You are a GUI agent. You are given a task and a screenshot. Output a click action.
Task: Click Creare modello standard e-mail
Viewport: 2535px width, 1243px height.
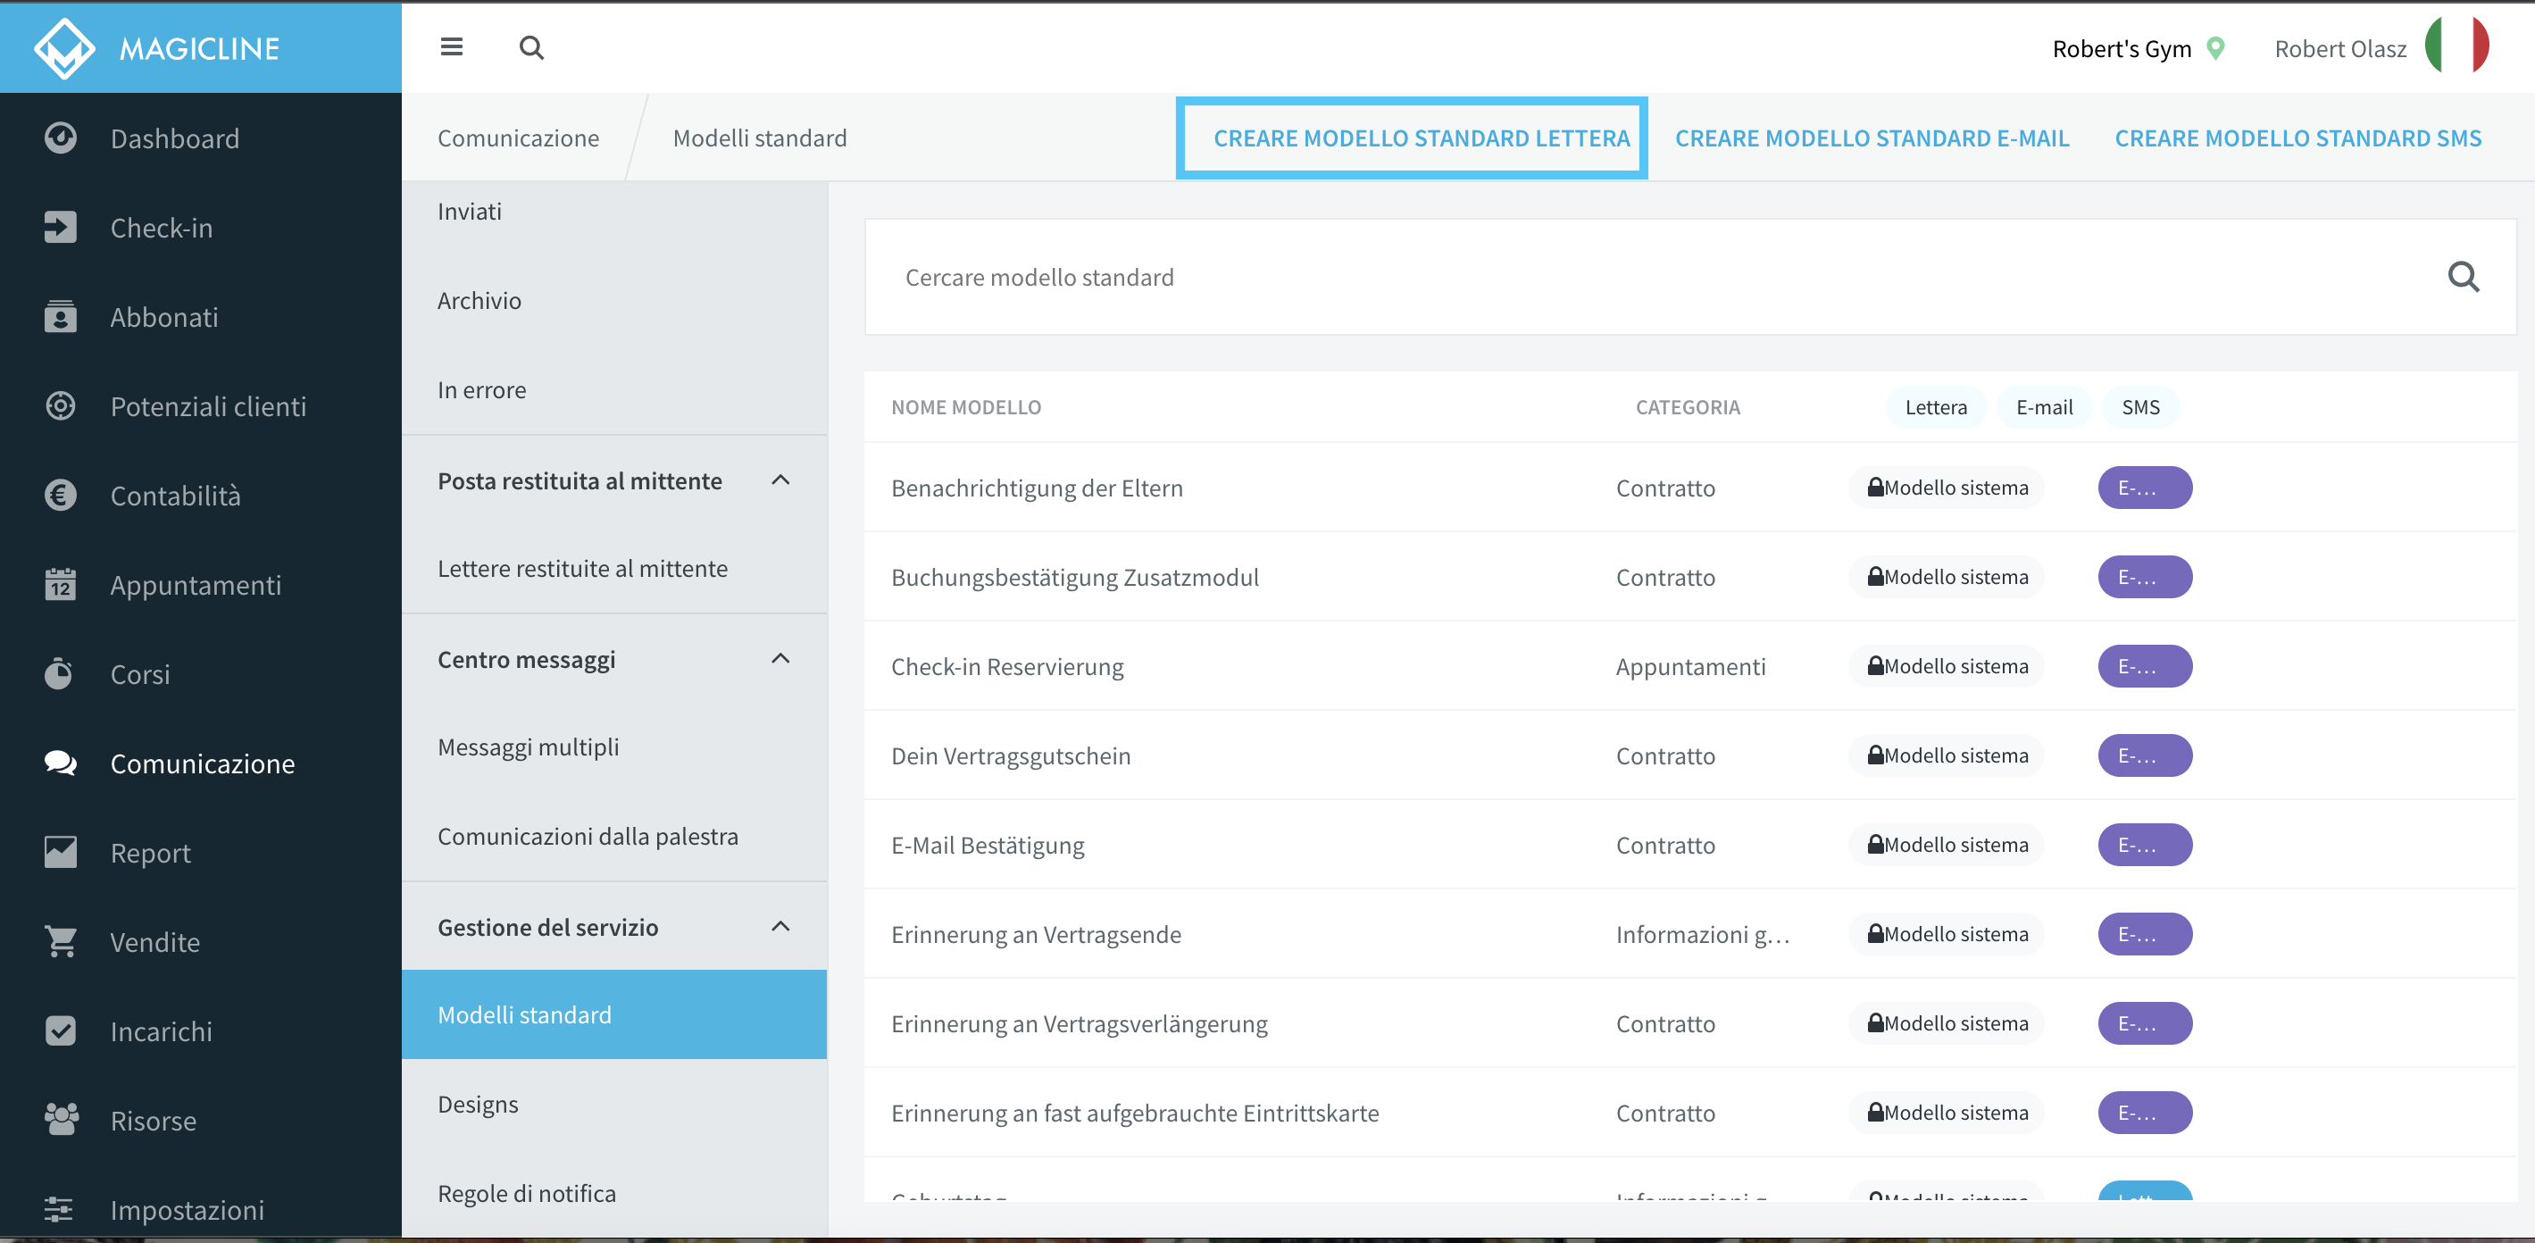[x=1872, y=138]
